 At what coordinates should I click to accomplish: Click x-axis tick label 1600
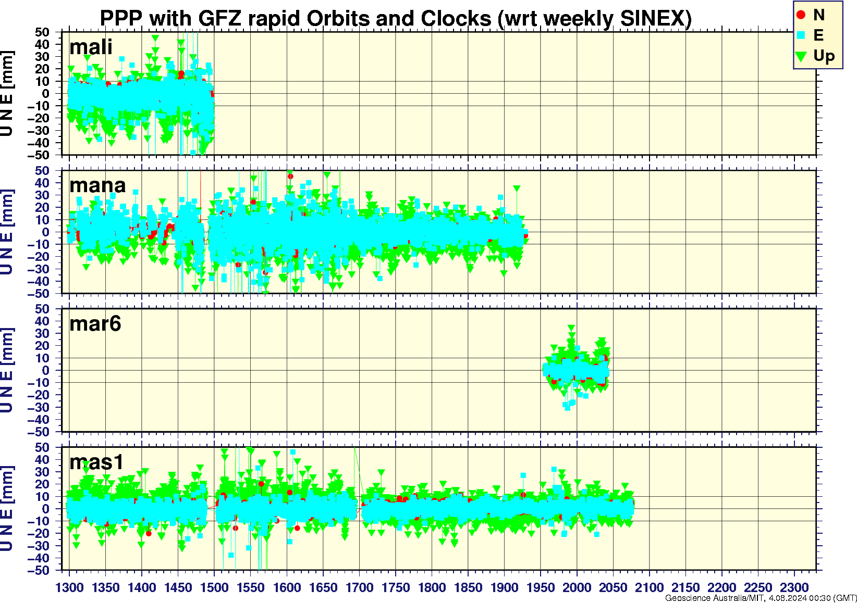(x=287, y=587)
